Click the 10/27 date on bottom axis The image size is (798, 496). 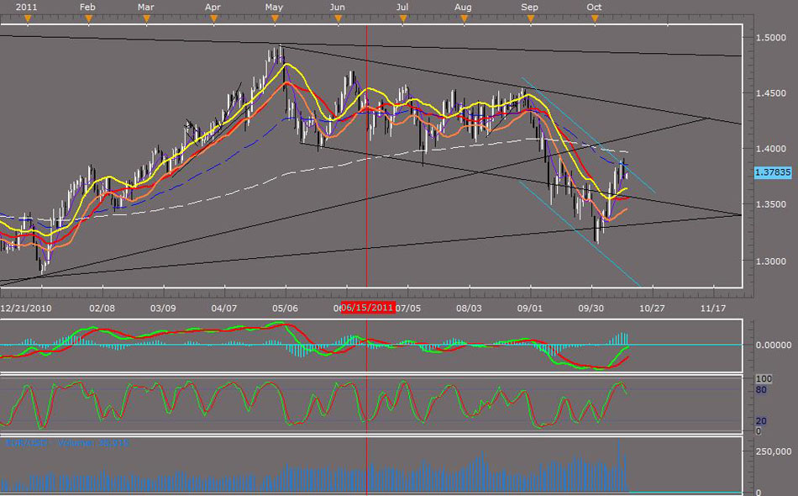(x=652, y=309)
